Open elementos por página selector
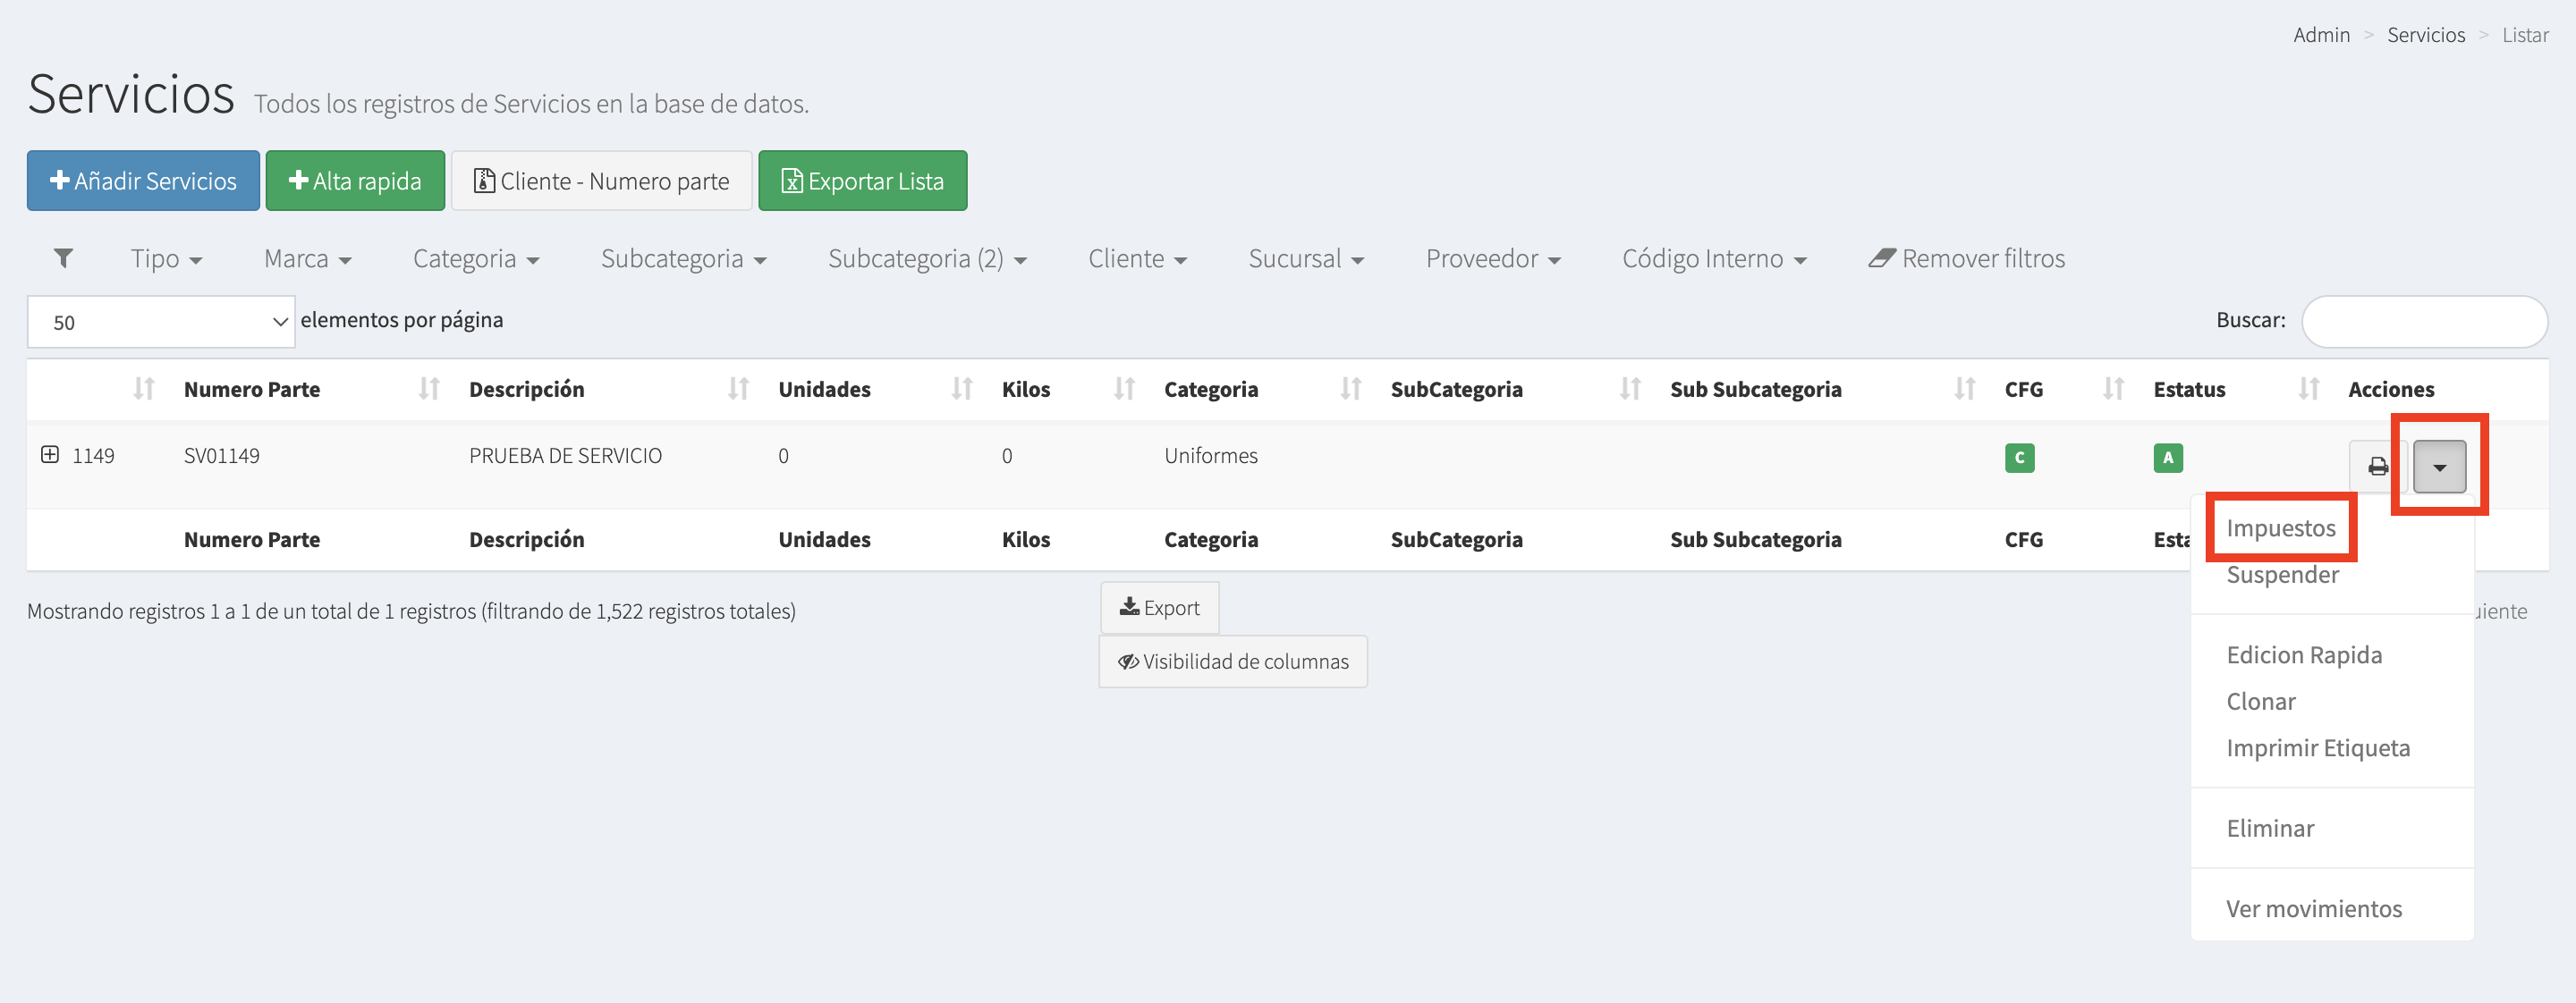This screenshot has height=1003, width=2576. [x=161, y=322]
